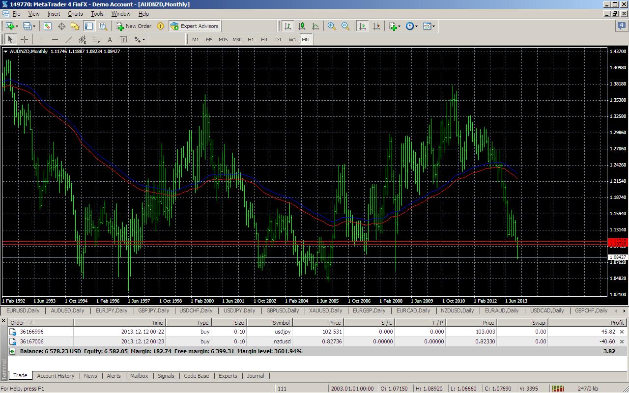Image resolution: width=629 pixels, height=393 pixels.
Task: Close the nzdusd order 36167006
Action: point(622,341)
